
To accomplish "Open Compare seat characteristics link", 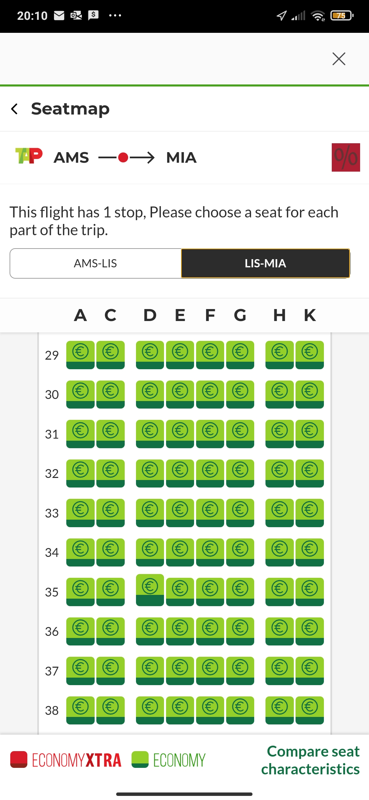I will 310,760.
